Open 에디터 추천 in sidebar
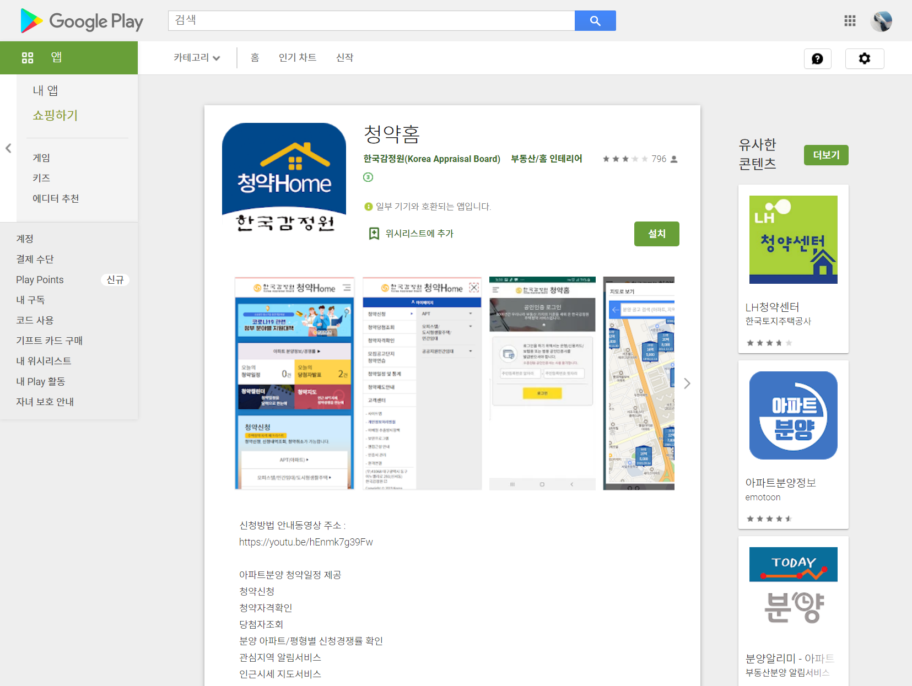Image resolution: width=912 pixels, height=686 pixels. click(56, 198)
